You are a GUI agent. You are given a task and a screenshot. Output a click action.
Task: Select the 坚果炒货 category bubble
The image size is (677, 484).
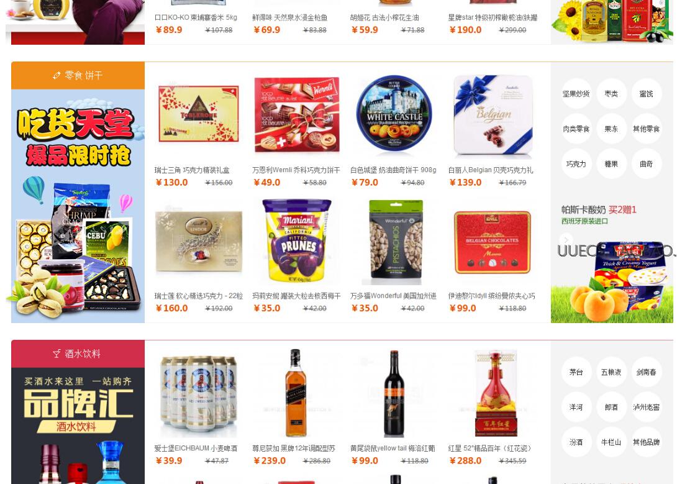tap(576, 94)
